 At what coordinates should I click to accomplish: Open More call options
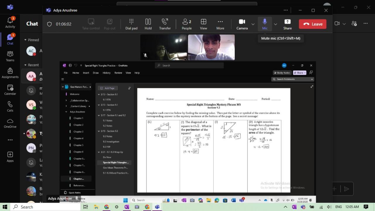pyautogui.click(x=220, y=24)
